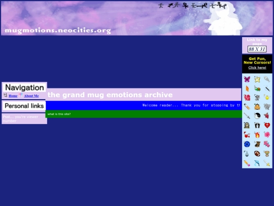Click the Personal links heading
Screen dimensions: 274x206
tap(24, 106)
